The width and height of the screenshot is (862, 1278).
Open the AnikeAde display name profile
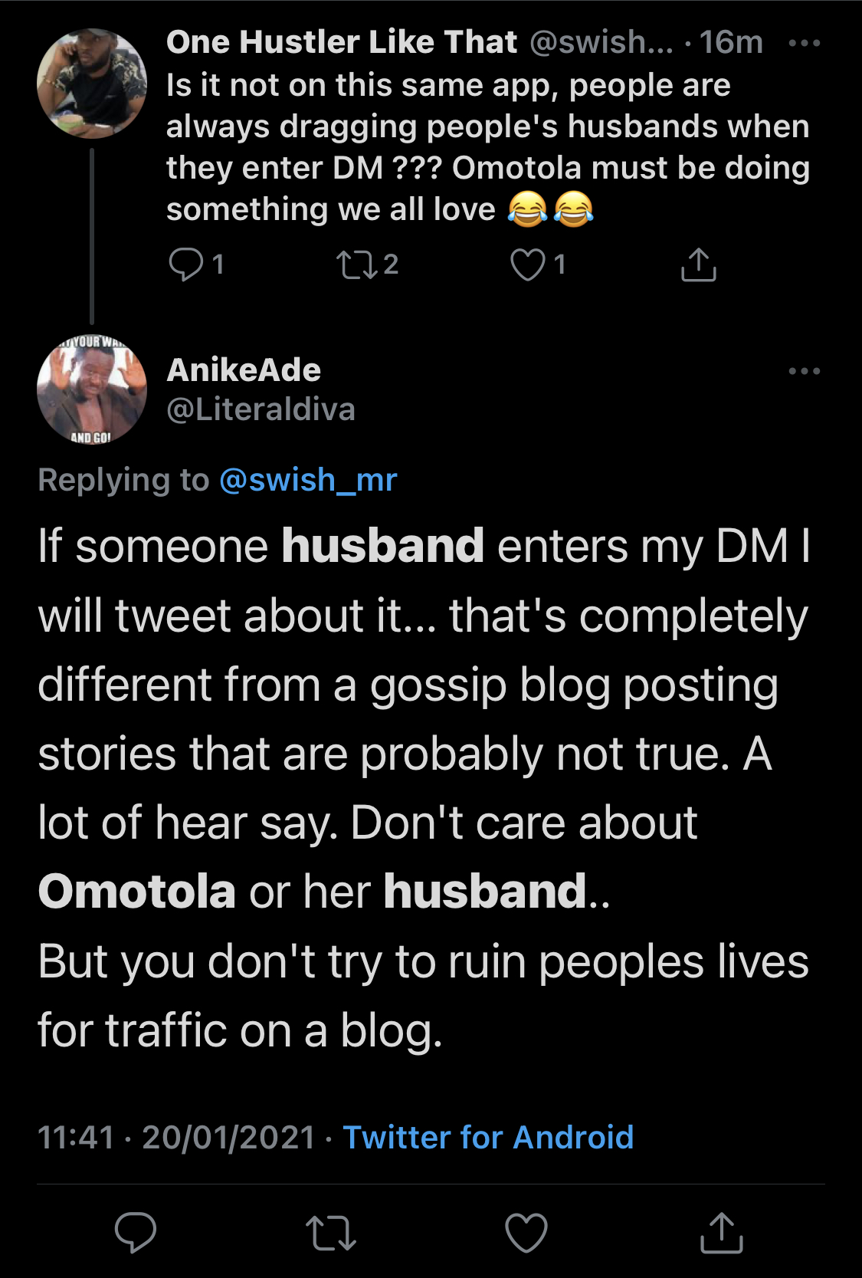[x=244, y=370]
